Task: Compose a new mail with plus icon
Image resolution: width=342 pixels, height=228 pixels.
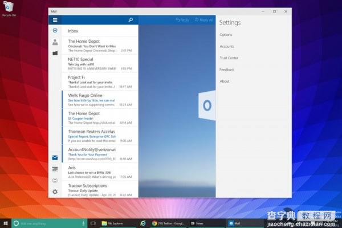Action: [x=55, y=30]
